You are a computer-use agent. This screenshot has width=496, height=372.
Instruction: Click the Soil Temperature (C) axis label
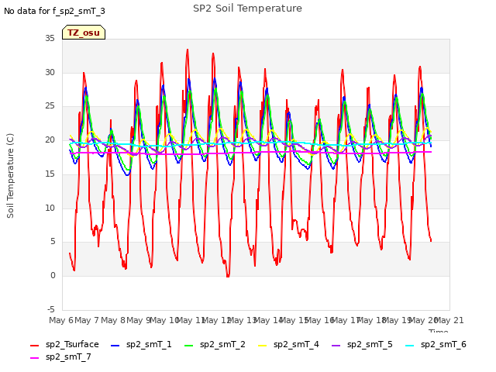click(10, 176)
